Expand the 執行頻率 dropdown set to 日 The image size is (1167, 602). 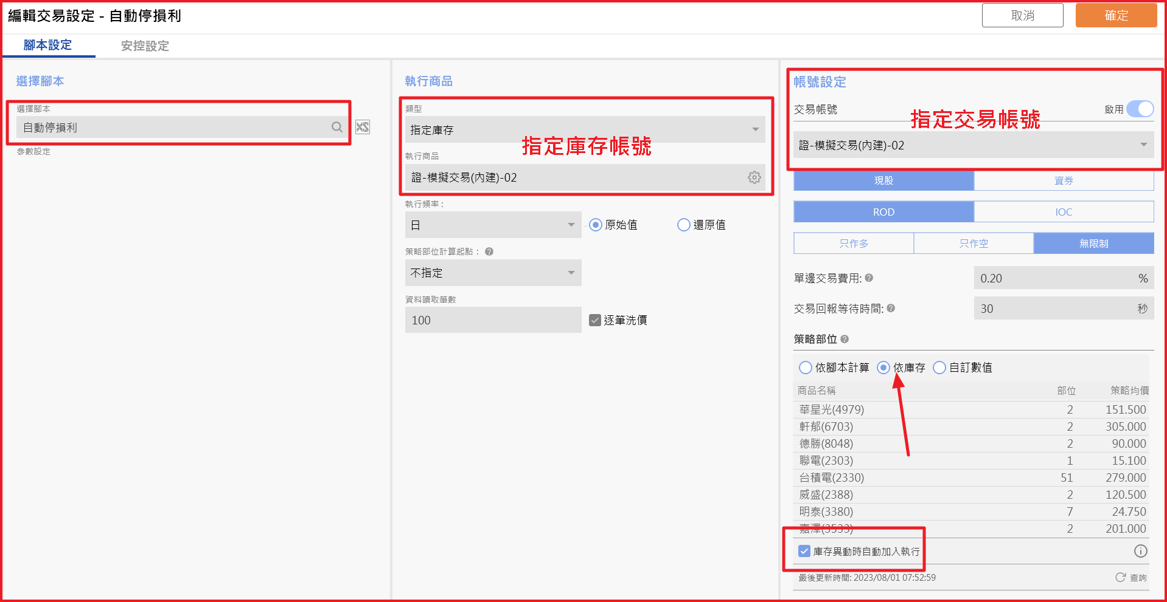(x=492, y=225)
